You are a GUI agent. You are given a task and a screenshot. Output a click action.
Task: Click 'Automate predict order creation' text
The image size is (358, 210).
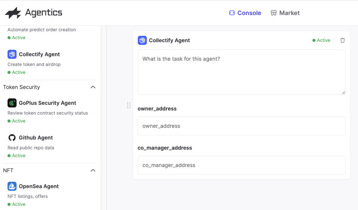[41, 30]
